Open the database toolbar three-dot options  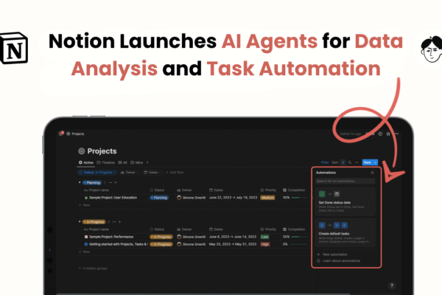(x=357, y=162)
